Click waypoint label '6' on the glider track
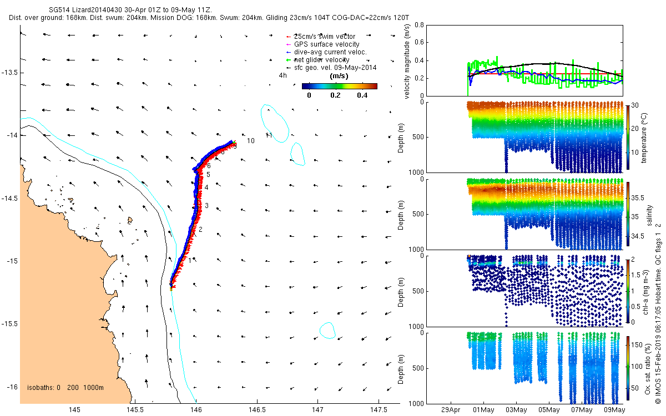Screen dimensions: 666x416 209,166
